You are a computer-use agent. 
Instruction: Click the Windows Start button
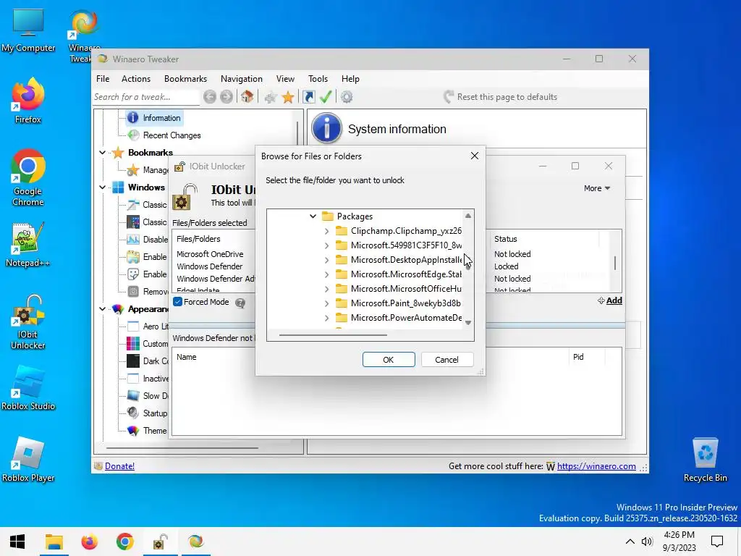17,542
